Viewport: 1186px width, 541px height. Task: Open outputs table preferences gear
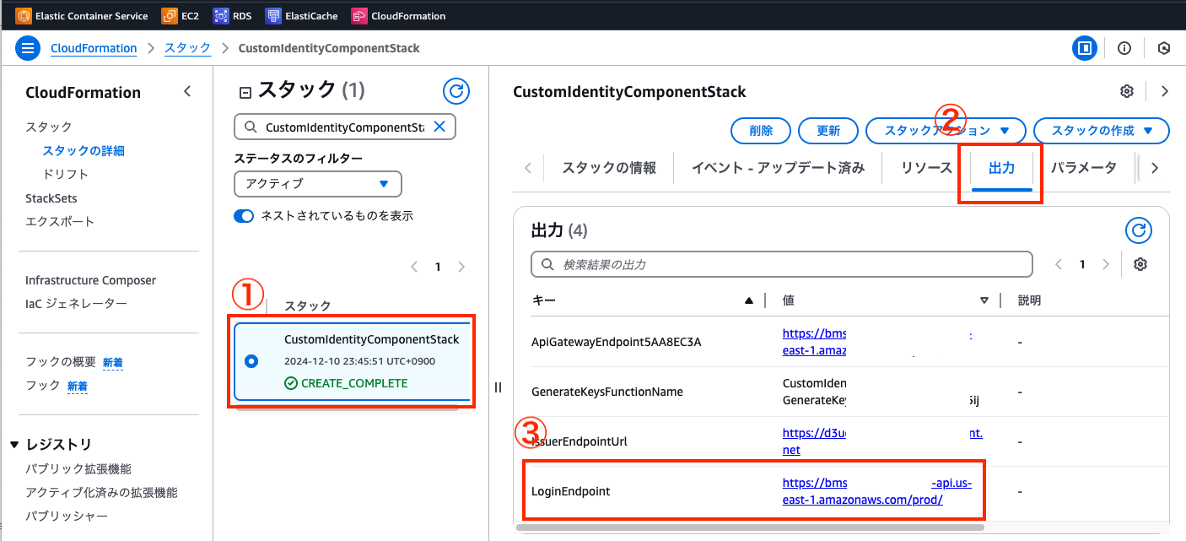point(1140,264)
